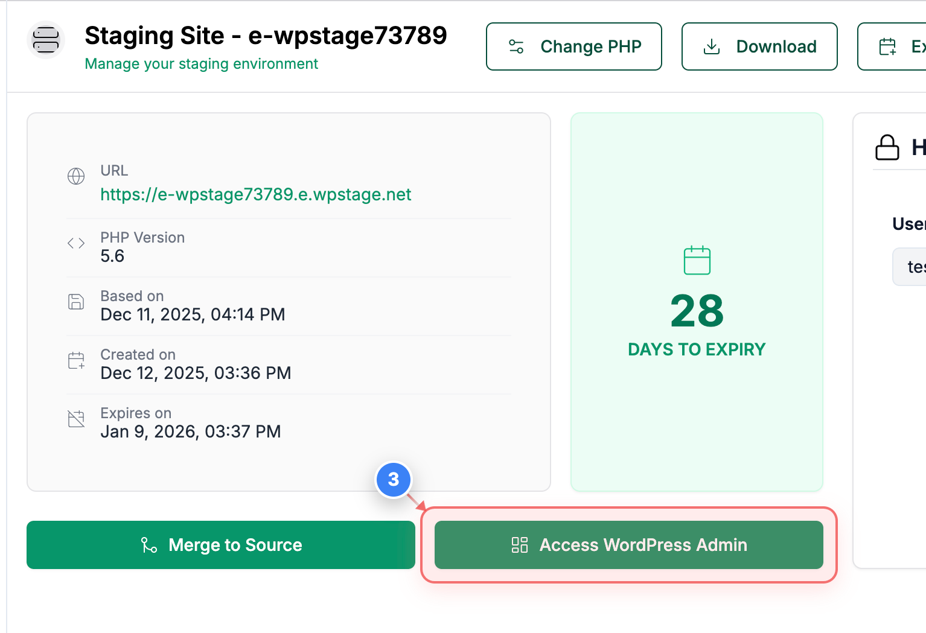Click the disk icon next to Based on date
Viewport: 926px width, 633px height.
(x=76, y=301)
